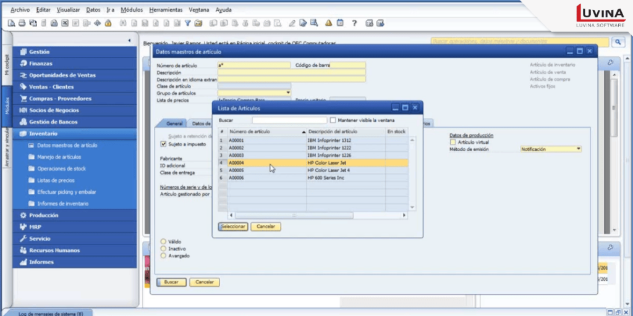Viewport: 633px width, 316px height.
Task: Open the Query Manager toolbar icon
Action: point(313,23)
